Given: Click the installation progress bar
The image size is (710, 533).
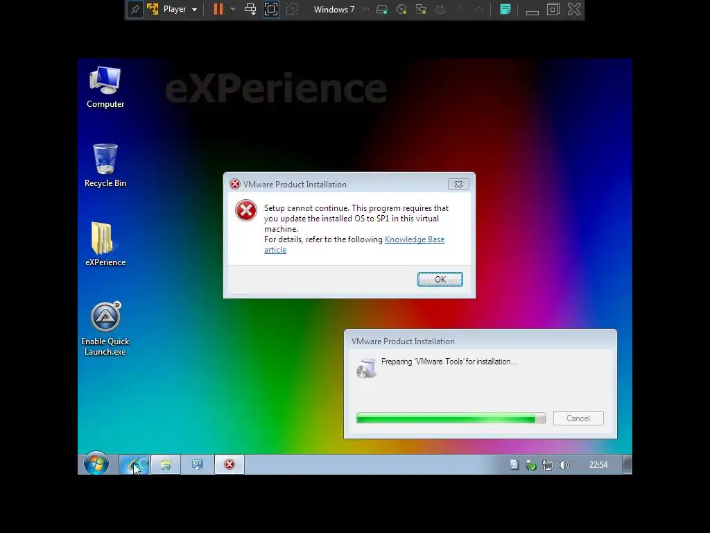Looking at the screenshot, I should pyautogui.click(x=451, y=418).
